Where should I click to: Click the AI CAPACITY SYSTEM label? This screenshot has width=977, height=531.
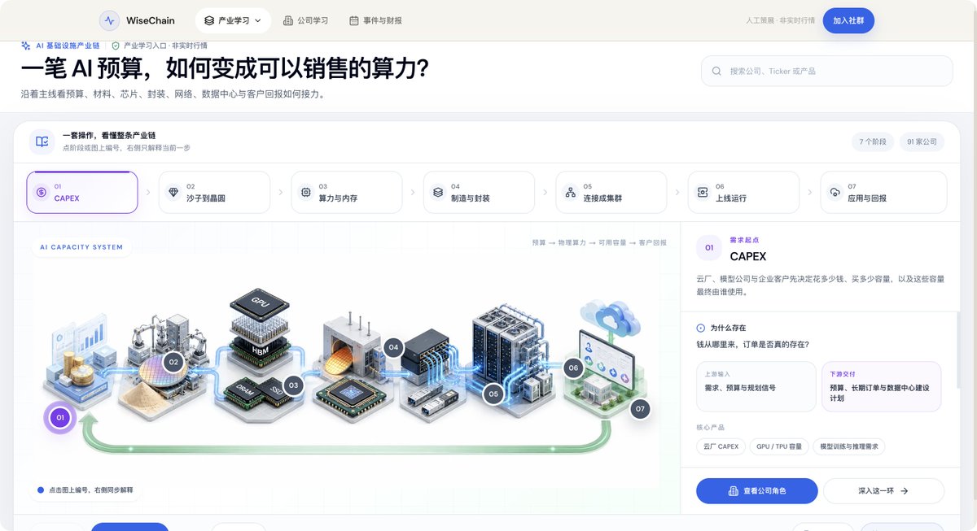point(81,246)
